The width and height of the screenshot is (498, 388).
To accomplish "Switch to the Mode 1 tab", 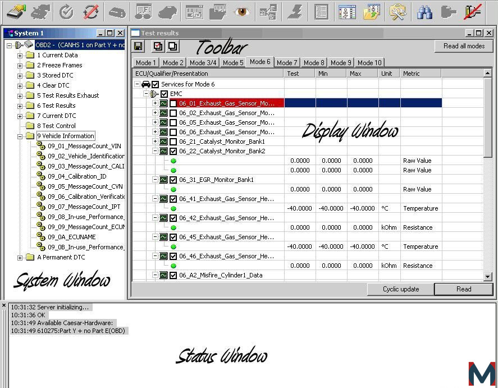I will tap(146, 63).
